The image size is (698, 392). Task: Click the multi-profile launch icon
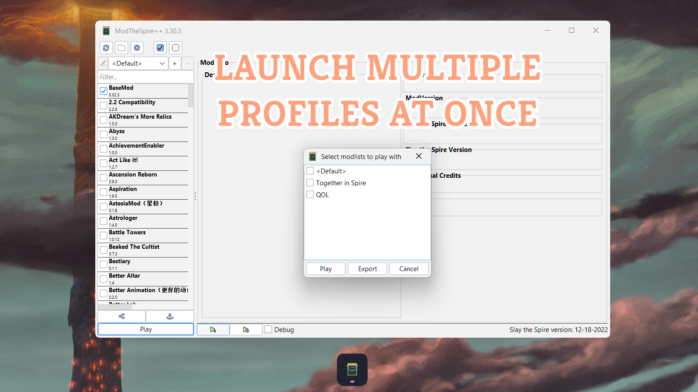[246, 329]
